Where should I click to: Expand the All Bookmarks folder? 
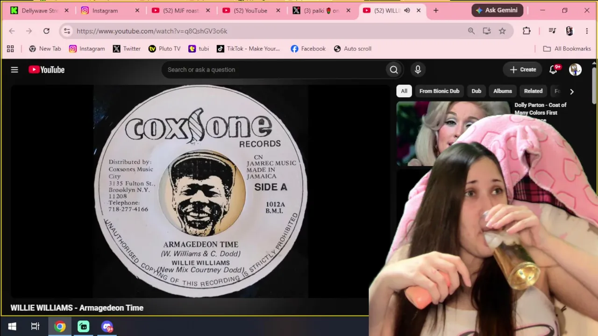pos(567,49)
